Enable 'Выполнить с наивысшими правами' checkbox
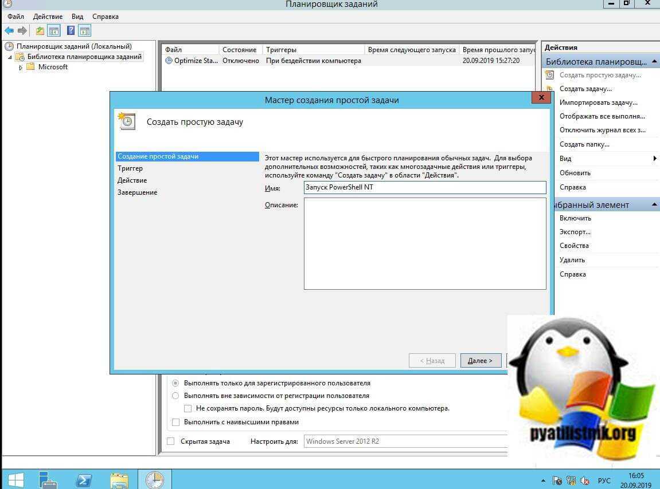This screenshot has height=489, width=660. tap(176, 423)
